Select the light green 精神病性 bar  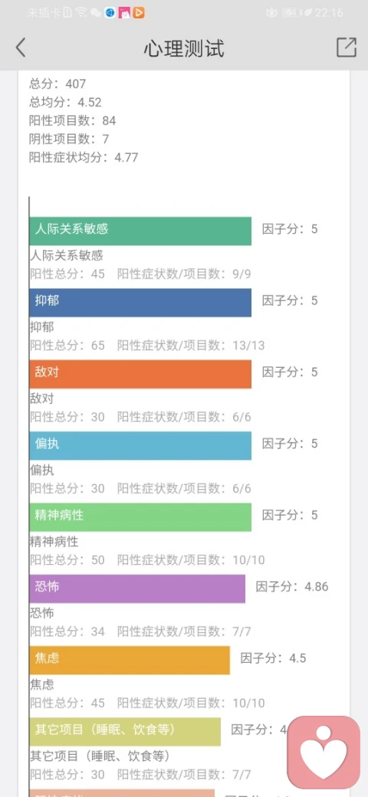140,517
